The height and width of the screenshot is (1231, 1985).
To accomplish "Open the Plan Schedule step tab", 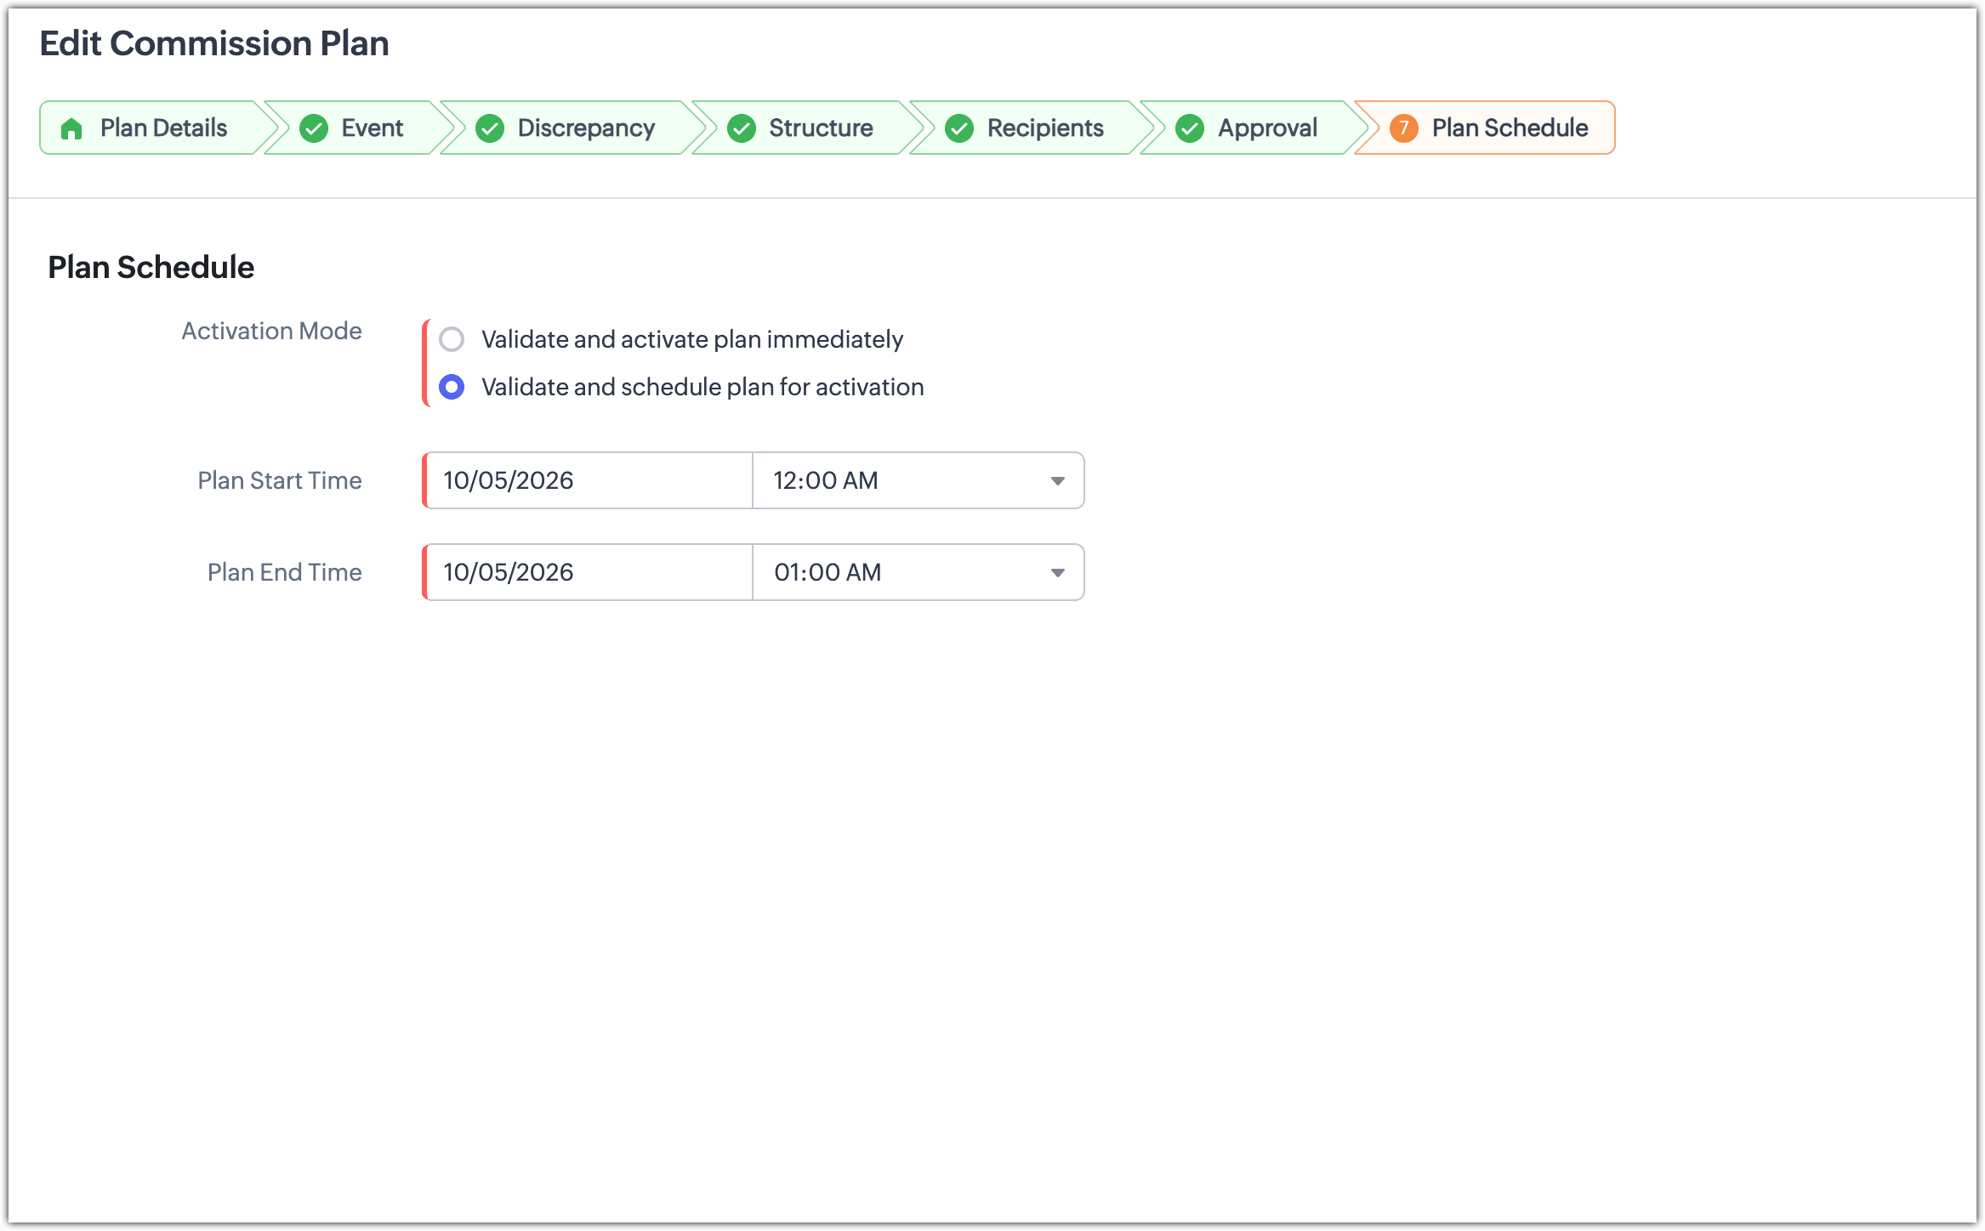I will click(1485, 128).
